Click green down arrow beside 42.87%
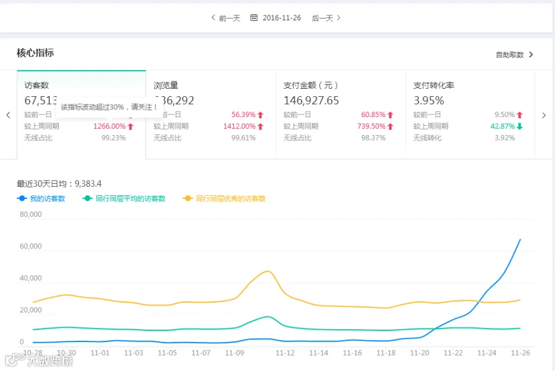The height and width of the screenshot is (371, 555). click(520, 126)
